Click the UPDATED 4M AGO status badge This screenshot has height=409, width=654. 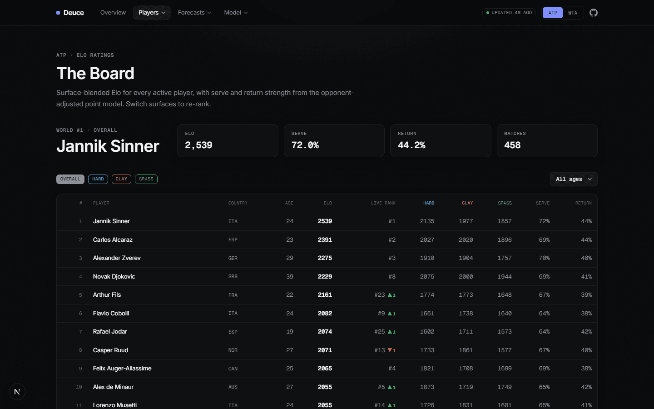tap(509, 13)
